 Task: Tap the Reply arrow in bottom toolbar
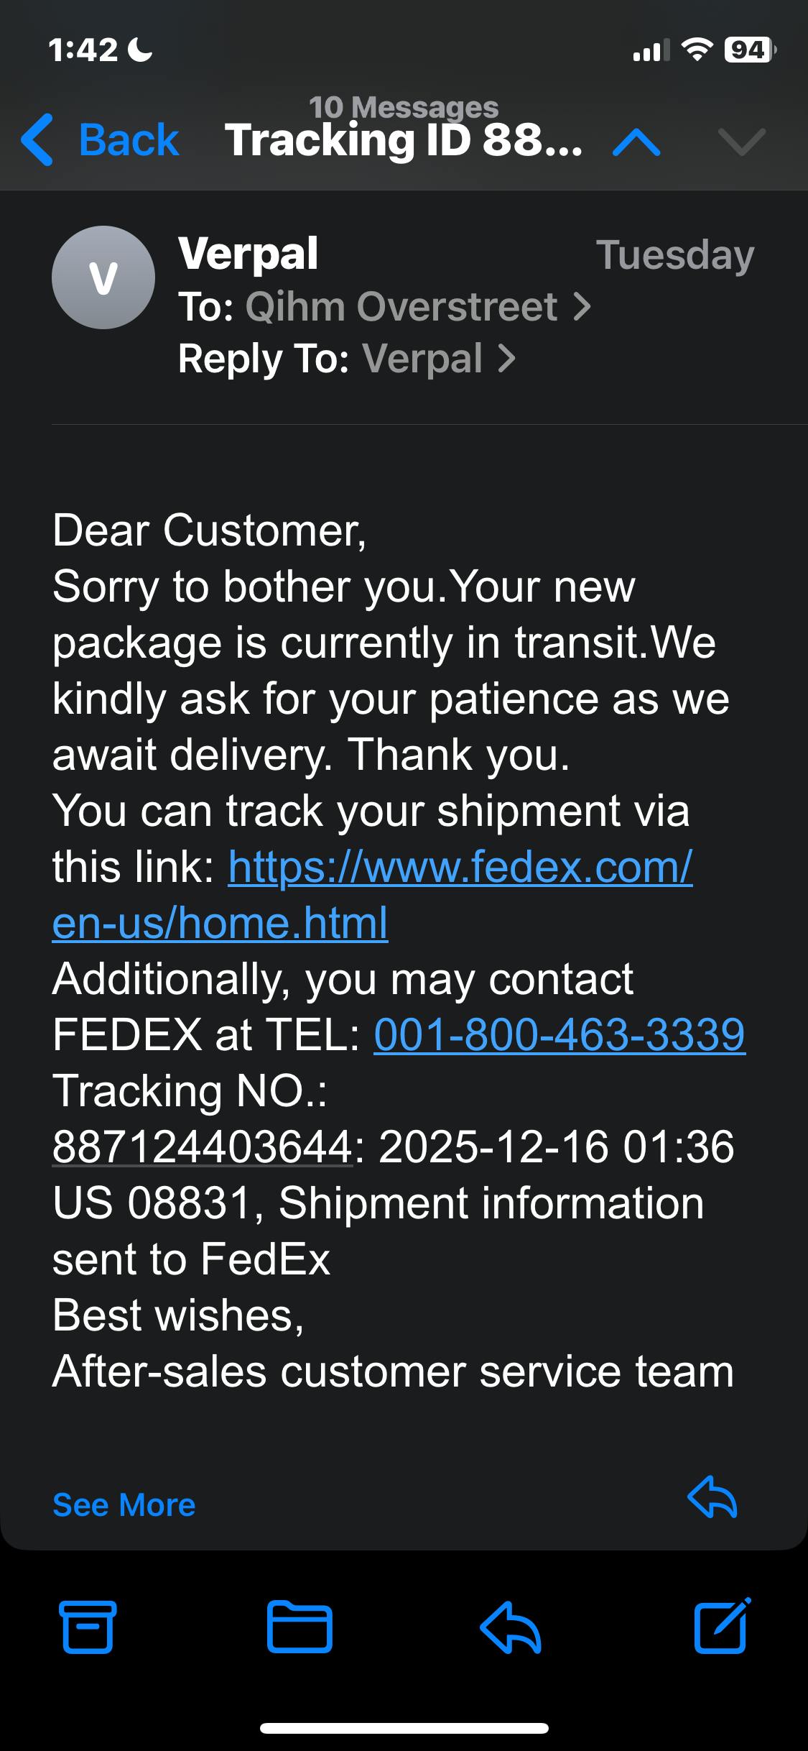coord(510,1627)
